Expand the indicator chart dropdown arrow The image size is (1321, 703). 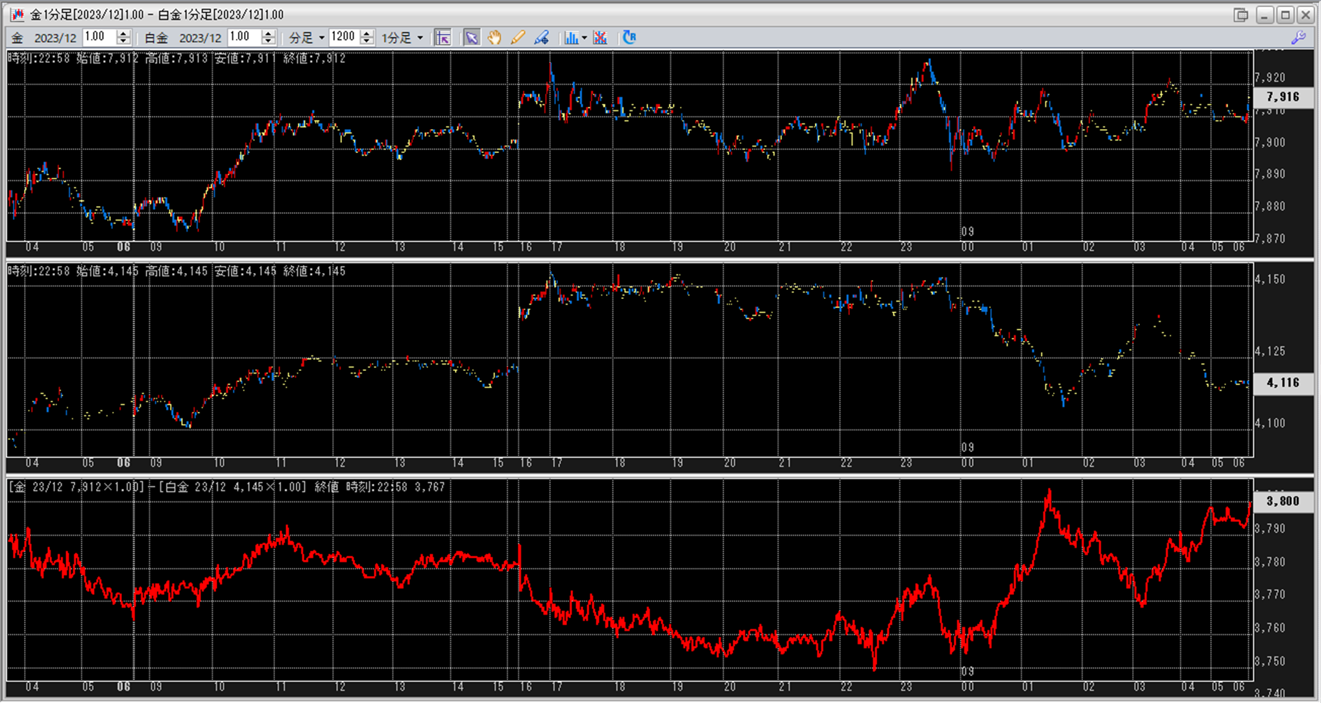[585, 38]
